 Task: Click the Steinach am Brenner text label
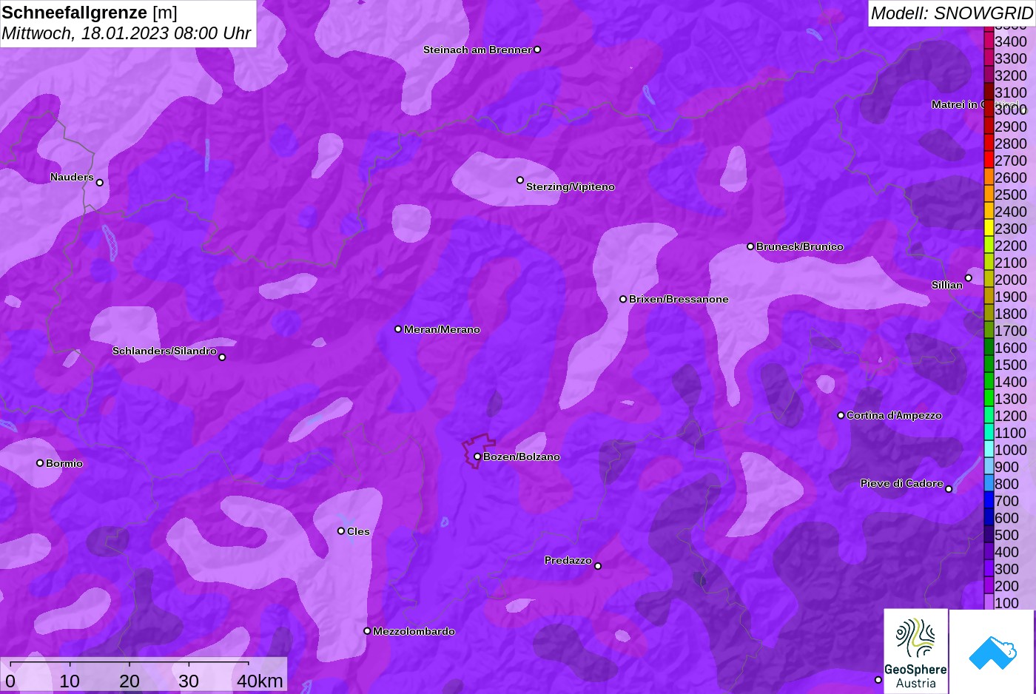(x=477, y=50)
